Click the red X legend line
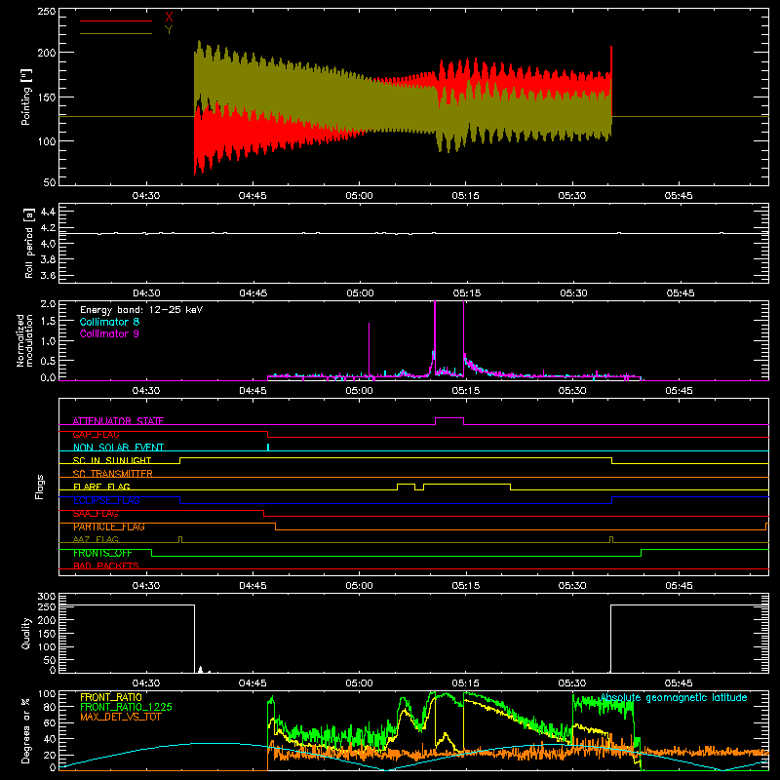 click(116, 20)
